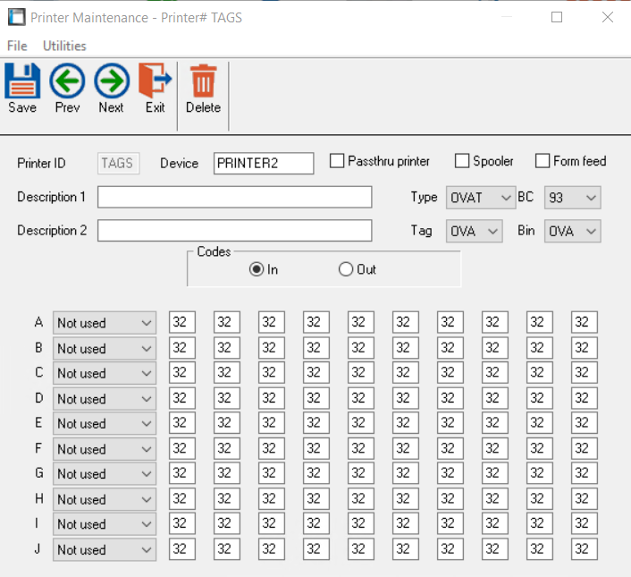Click the Device field containing PRINTER2

[264, 163]
